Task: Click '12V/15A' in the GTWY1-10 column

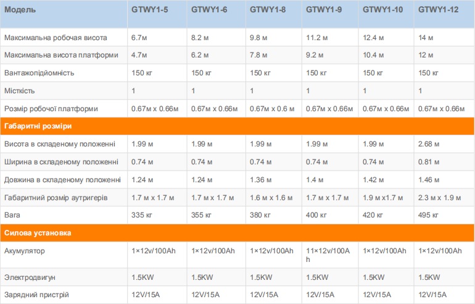Action: coord(376,295)
